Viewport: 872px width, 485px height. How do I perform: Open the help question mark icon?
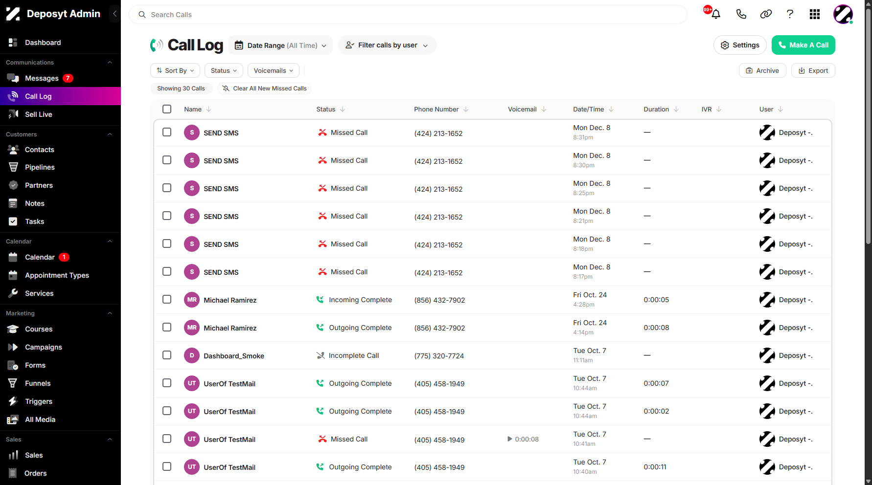790,14
